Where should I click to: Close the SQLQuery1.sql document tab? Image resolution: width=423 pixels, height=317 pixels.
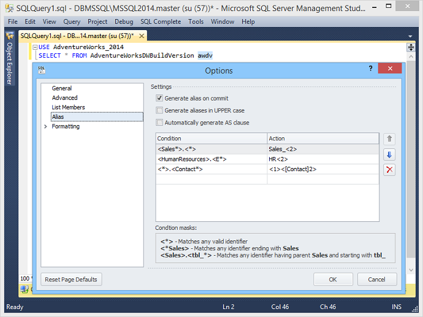[142, 36]
